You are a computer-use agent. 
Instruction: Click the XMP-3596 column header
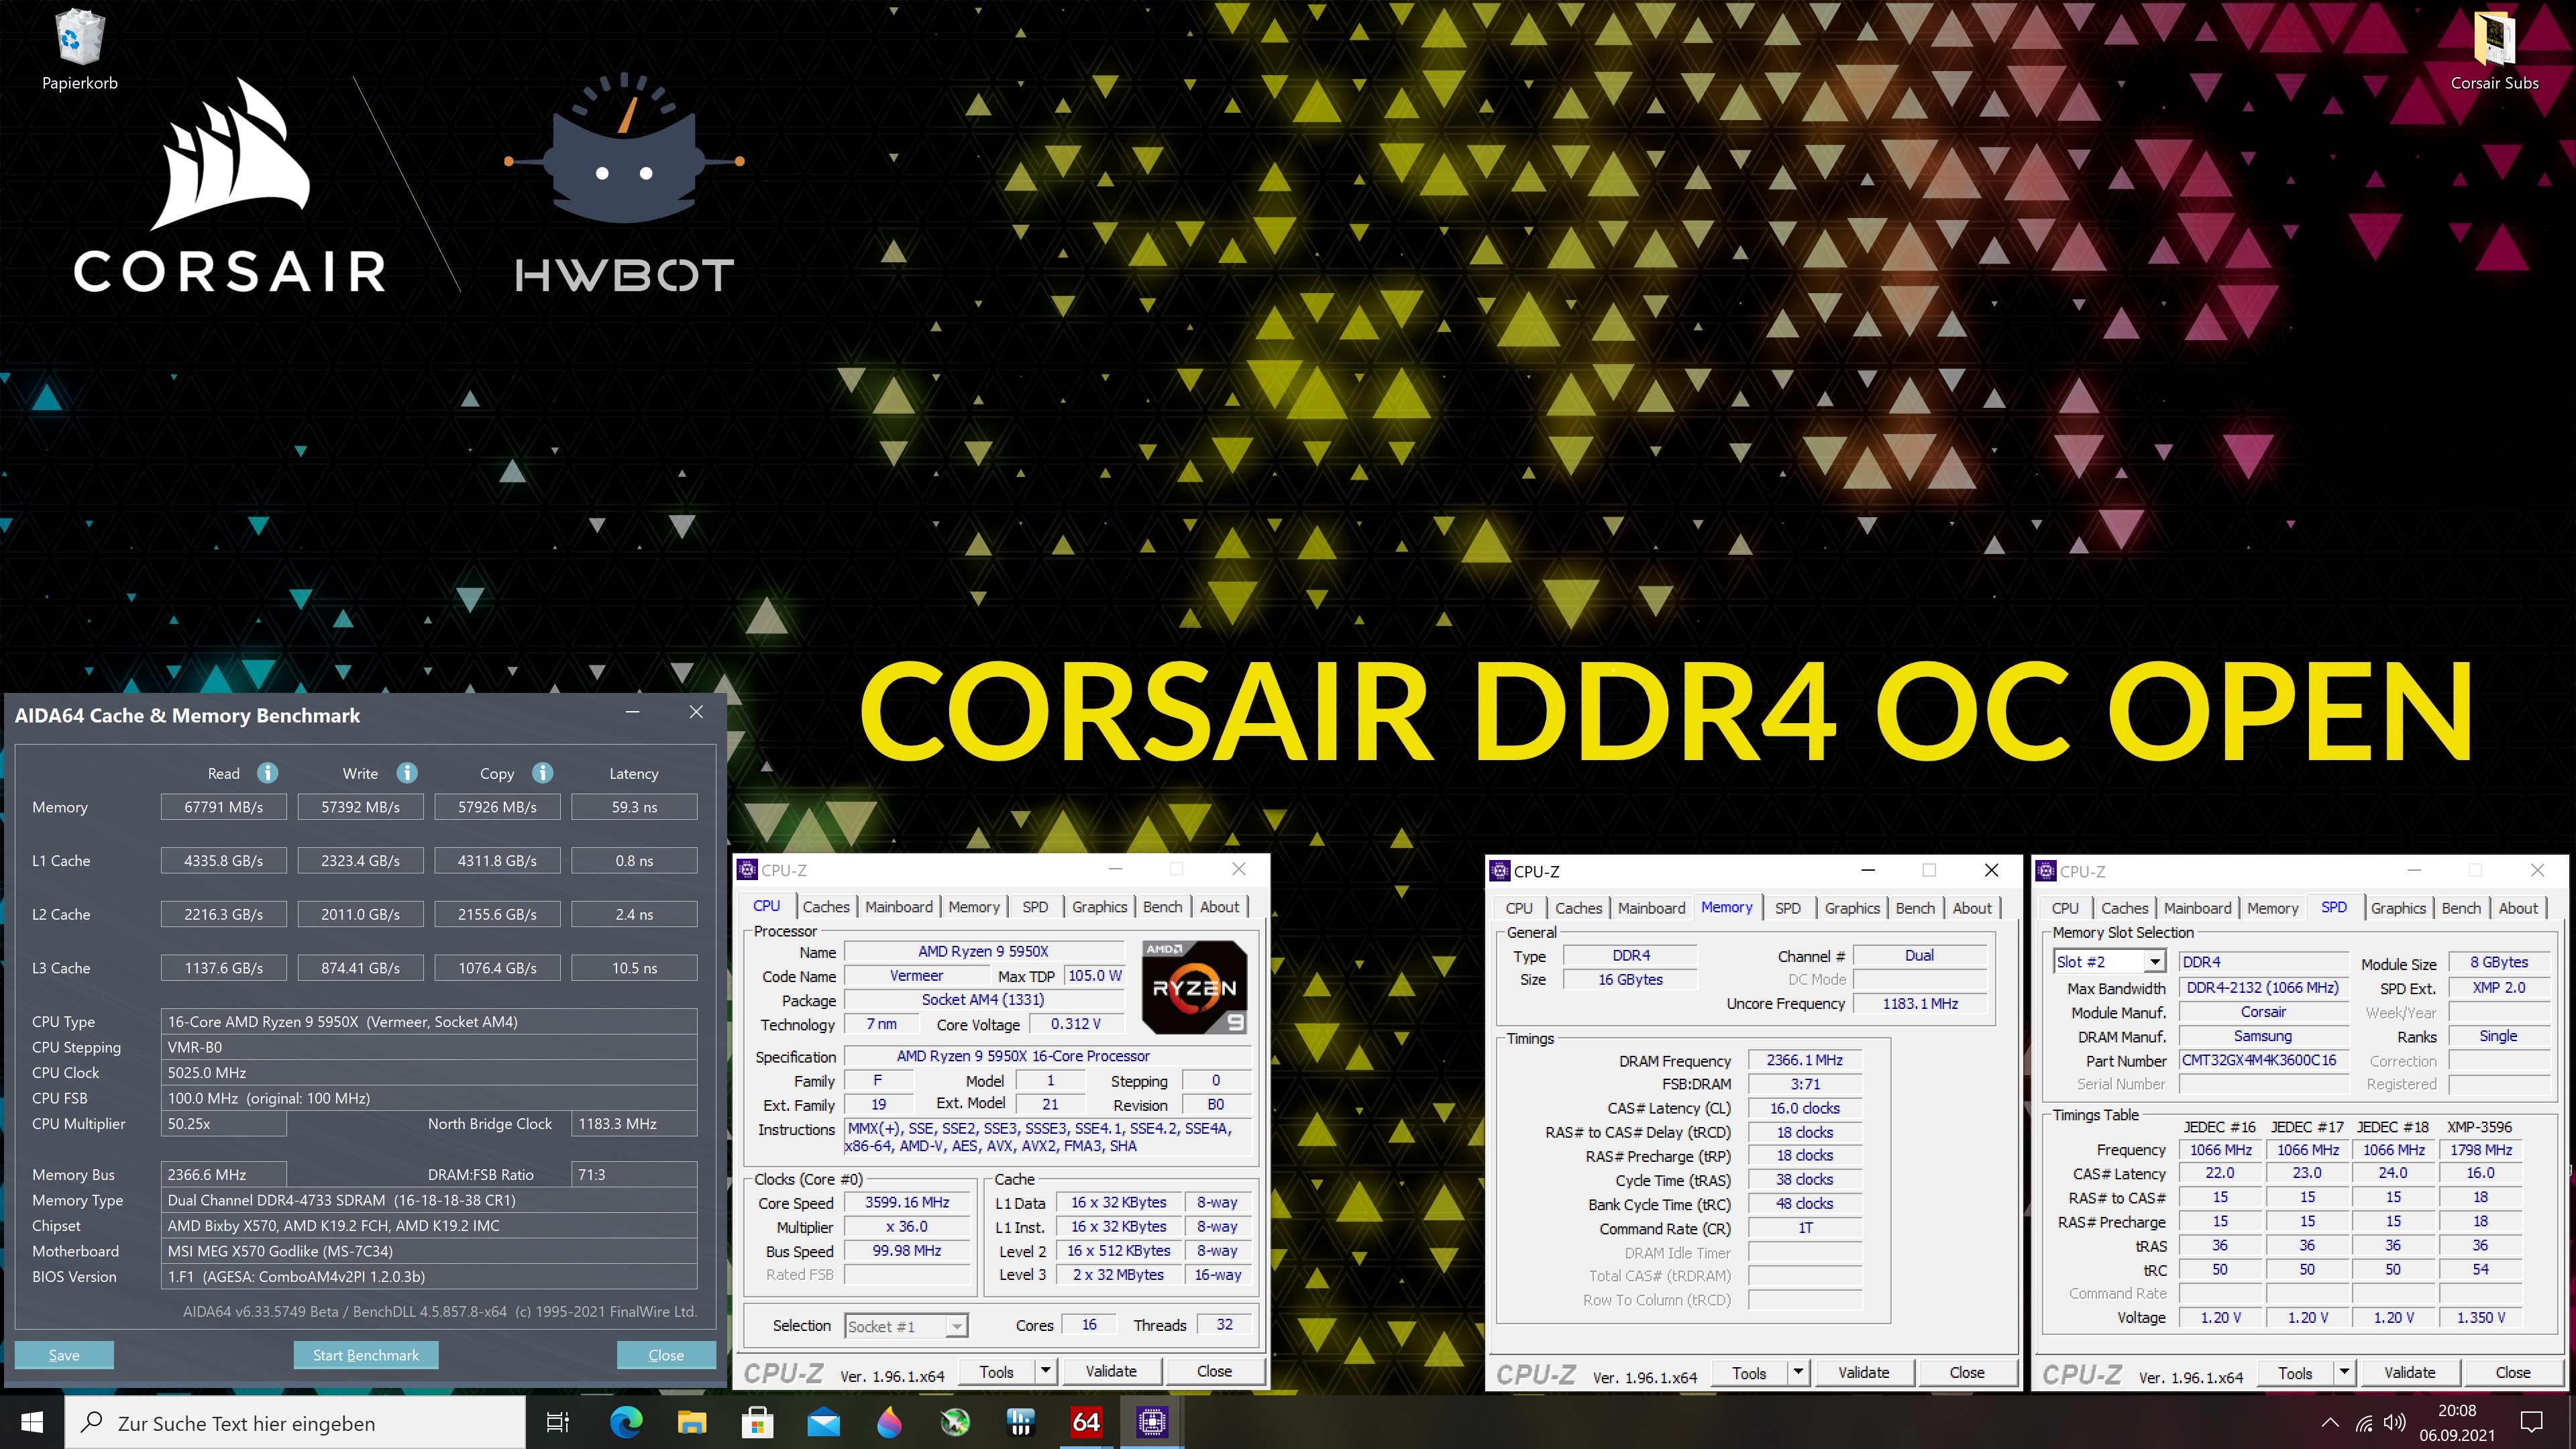click(2480, 1126)
